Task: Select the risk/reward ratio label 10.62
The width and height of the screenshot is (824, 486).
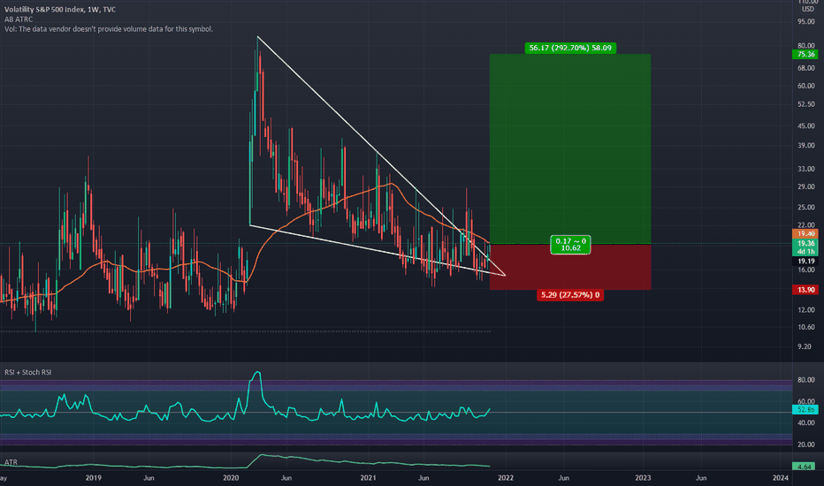Action: point(571,245)
